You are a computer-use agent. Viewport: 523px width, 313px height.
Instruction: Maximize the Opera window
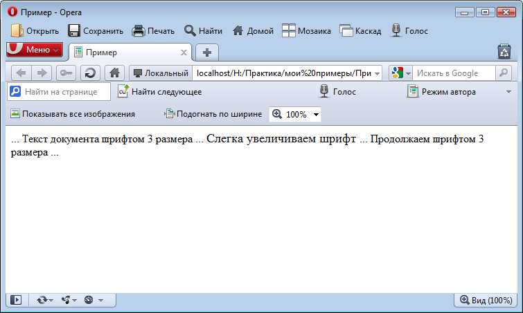[x=486, y=12]
